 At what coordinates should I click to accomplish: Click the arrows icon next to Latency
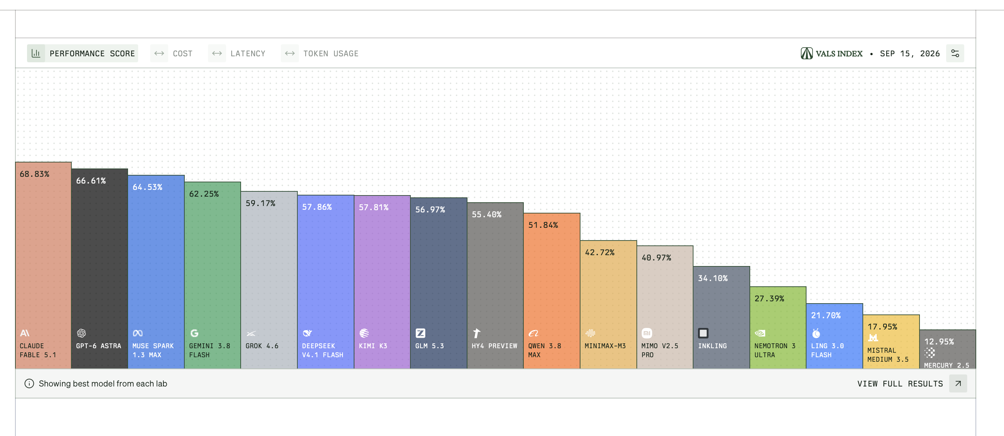tap(217, 53)
